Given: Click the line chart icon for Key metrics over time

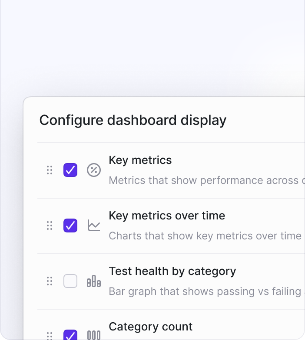Looking at the screenshot, I should coord(94,226).
